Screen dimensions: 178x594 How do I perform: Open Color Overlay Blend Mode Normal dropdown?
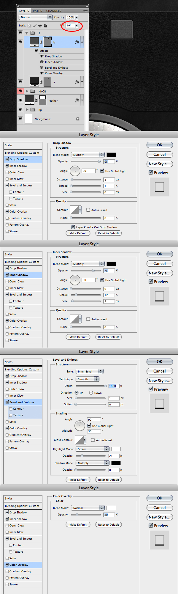88,508
